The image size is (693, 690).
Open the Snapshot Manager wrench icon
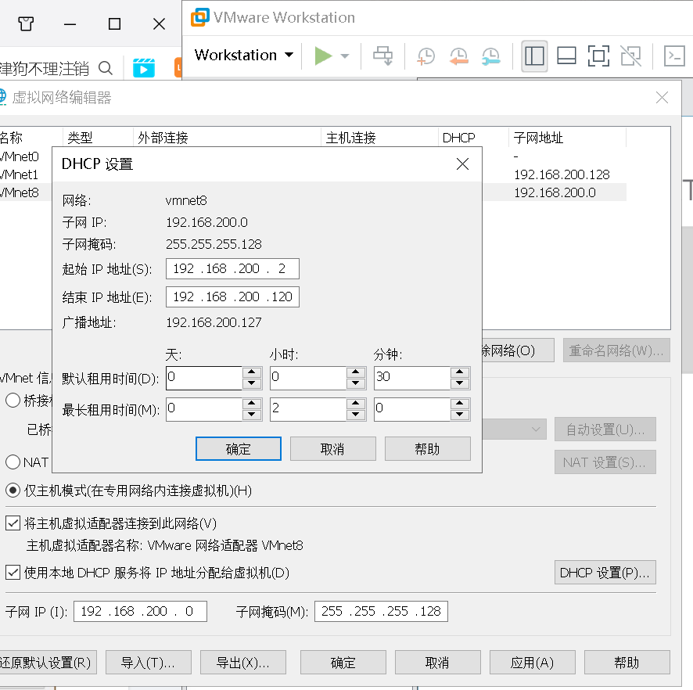(490, 56)
